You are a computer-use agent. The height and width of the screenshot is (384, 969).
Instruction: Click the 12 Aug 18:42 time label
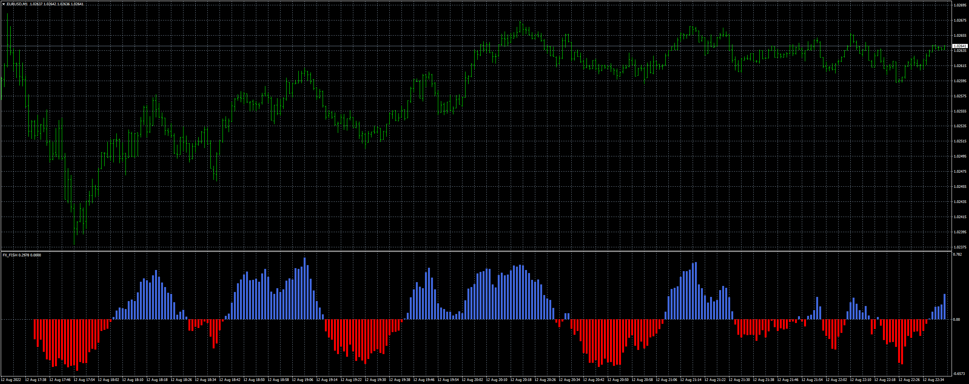coord(230,380)
